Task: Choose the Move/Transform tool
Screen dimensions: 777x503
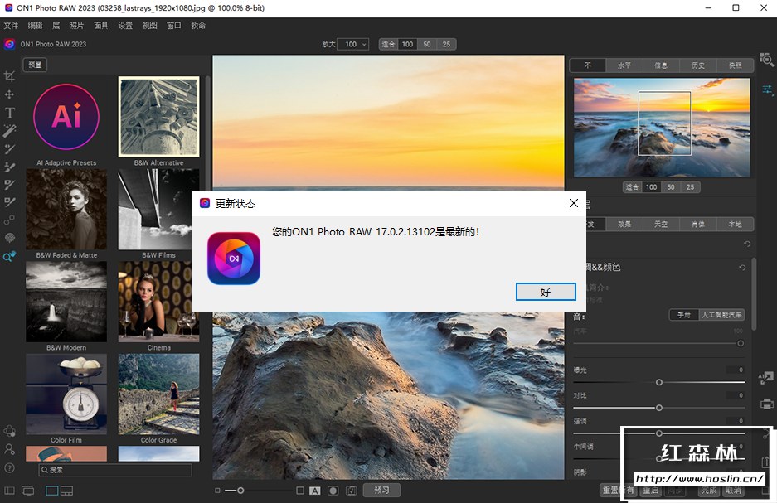Action: (10, 94)
